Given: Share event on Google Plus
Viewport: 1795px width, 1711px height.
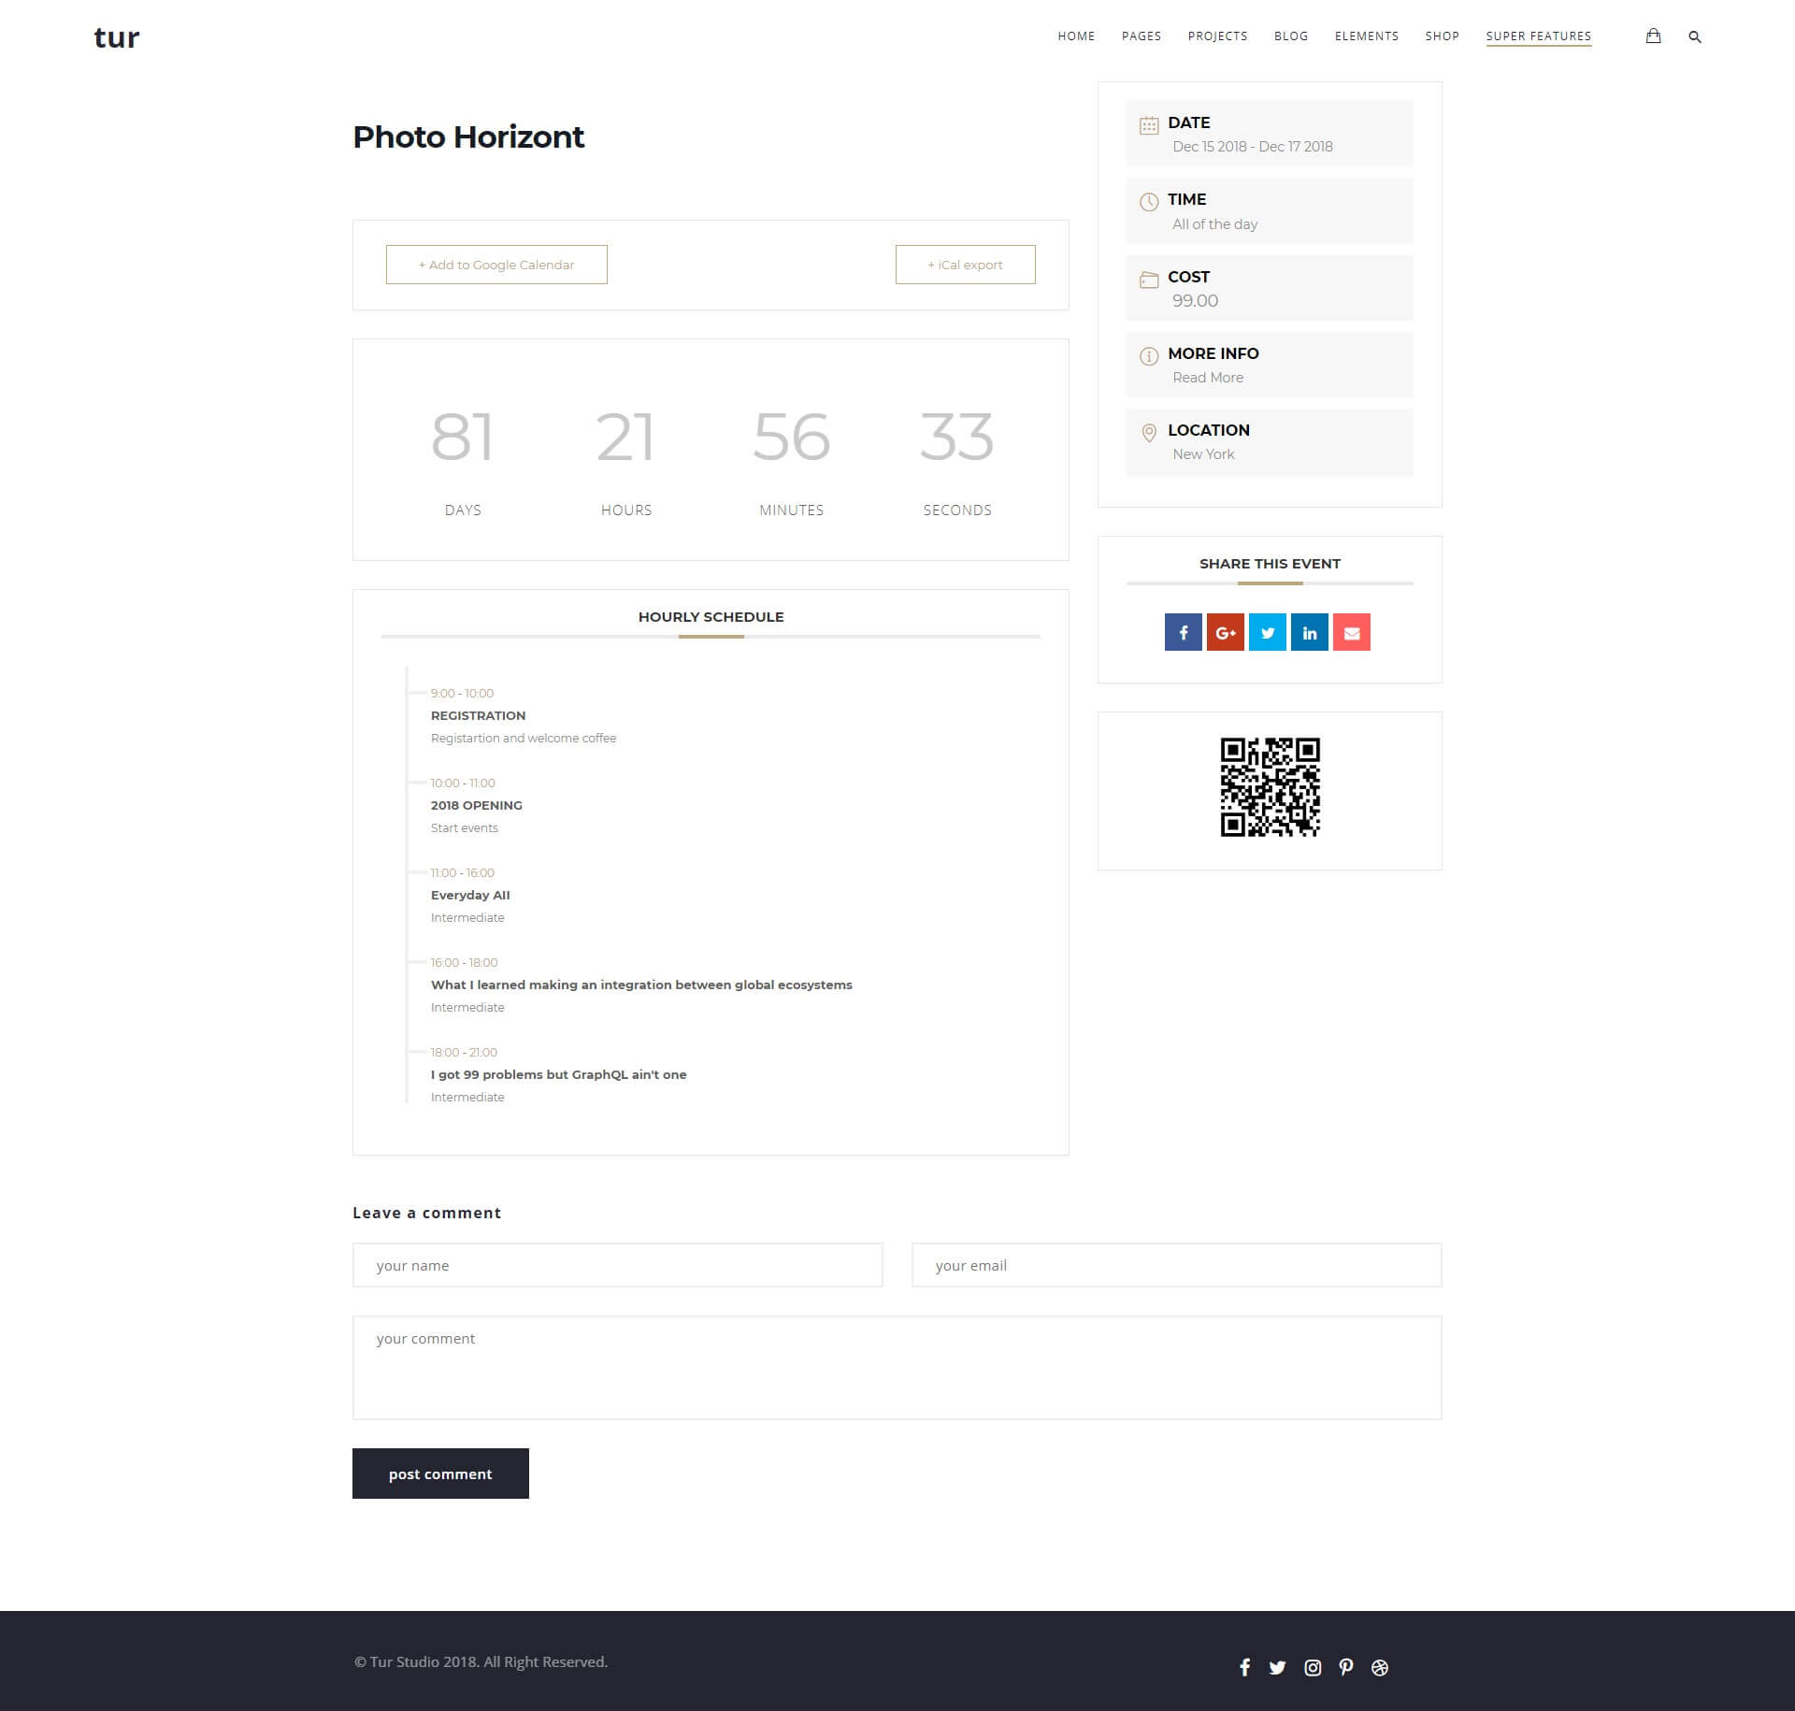Looking at the screenshot, I should pyautogui.click(x=1225, y=632).
